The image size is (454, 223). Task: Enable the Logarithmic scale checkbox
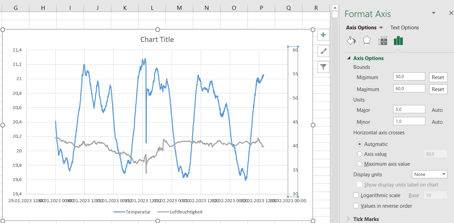pyautogui.click(x=356, y=195)
